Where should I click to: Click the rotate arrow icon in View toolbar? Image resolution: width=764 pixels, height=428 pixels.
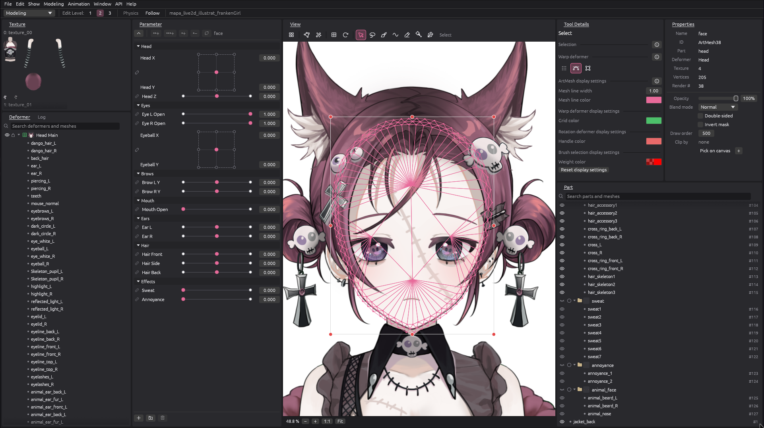point(345,35)
